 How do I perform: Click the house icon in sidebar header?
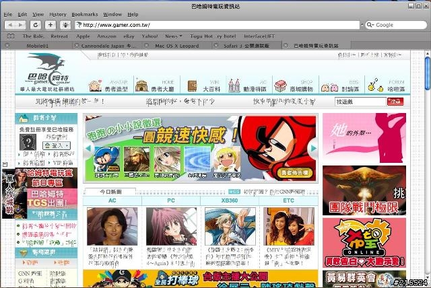click(x=24, y=118)
